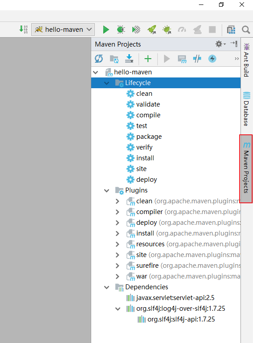Open Project Structure icon in toolbar
Screen dimensions: 253x343
(231, 30)
